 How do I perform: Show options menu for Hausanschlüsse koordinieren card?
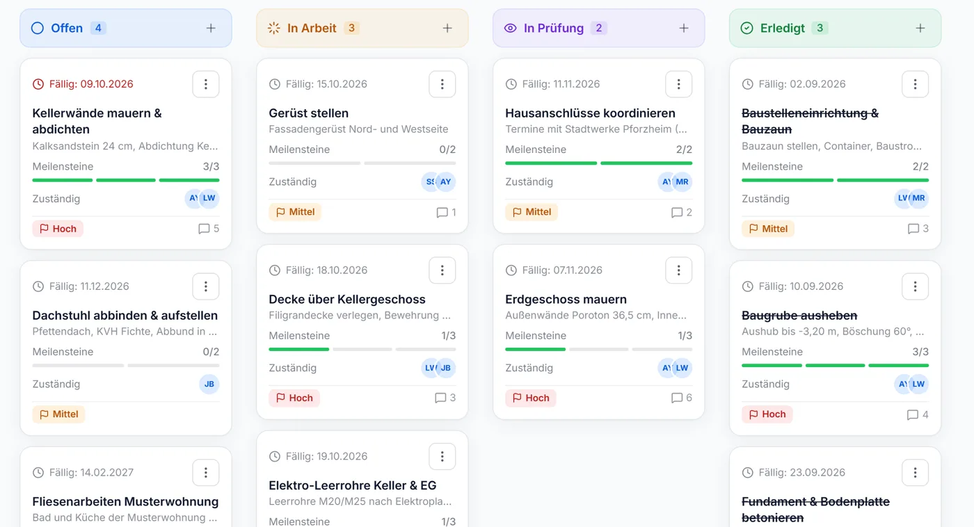coord(679,84)
